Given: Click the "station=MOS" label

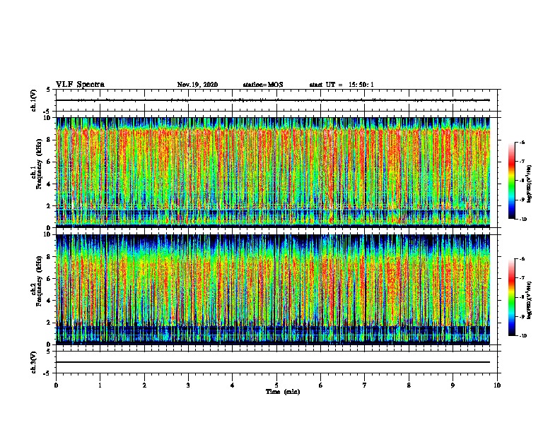Looking at the screenshot, I should [263, 85].
